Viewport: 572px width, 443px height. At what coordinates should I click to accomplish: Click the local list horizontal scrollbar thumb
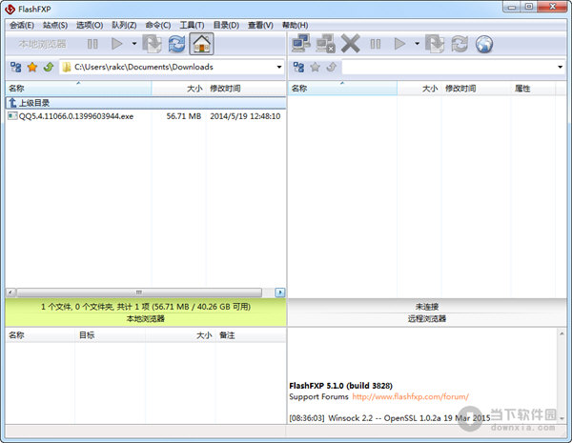pos(139,292)
